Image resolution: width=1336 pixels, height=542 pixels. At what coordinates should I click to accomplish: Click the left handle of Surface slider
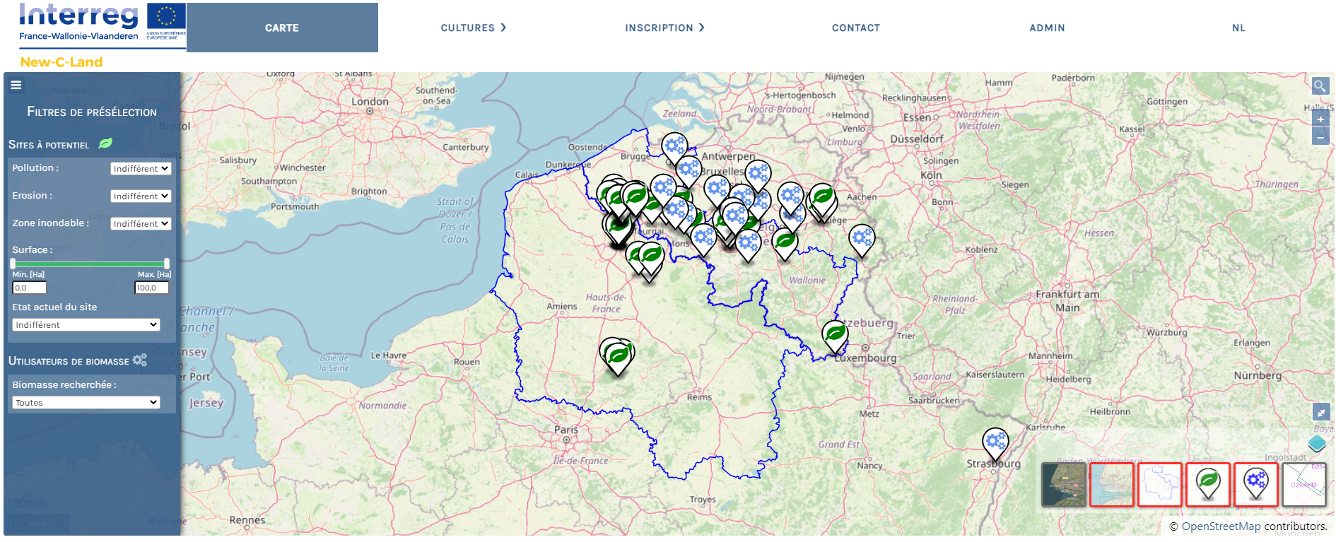[x=13, y=264]
